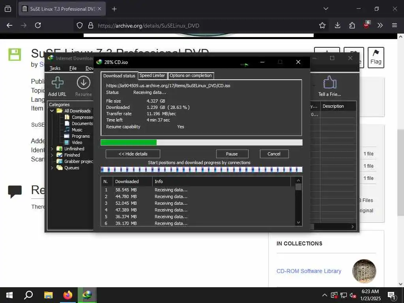404x303 pixels.
Task: Click the Firefox bookmark star icon
Action: 322,25
